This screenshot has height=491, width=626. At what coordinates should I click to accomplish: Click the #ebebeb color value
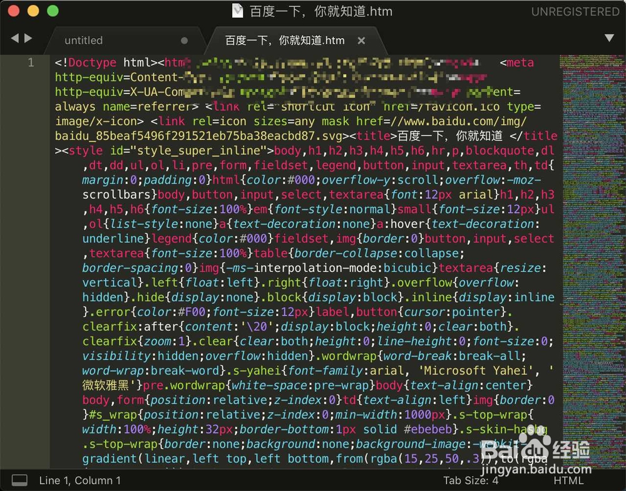point(428,429)
